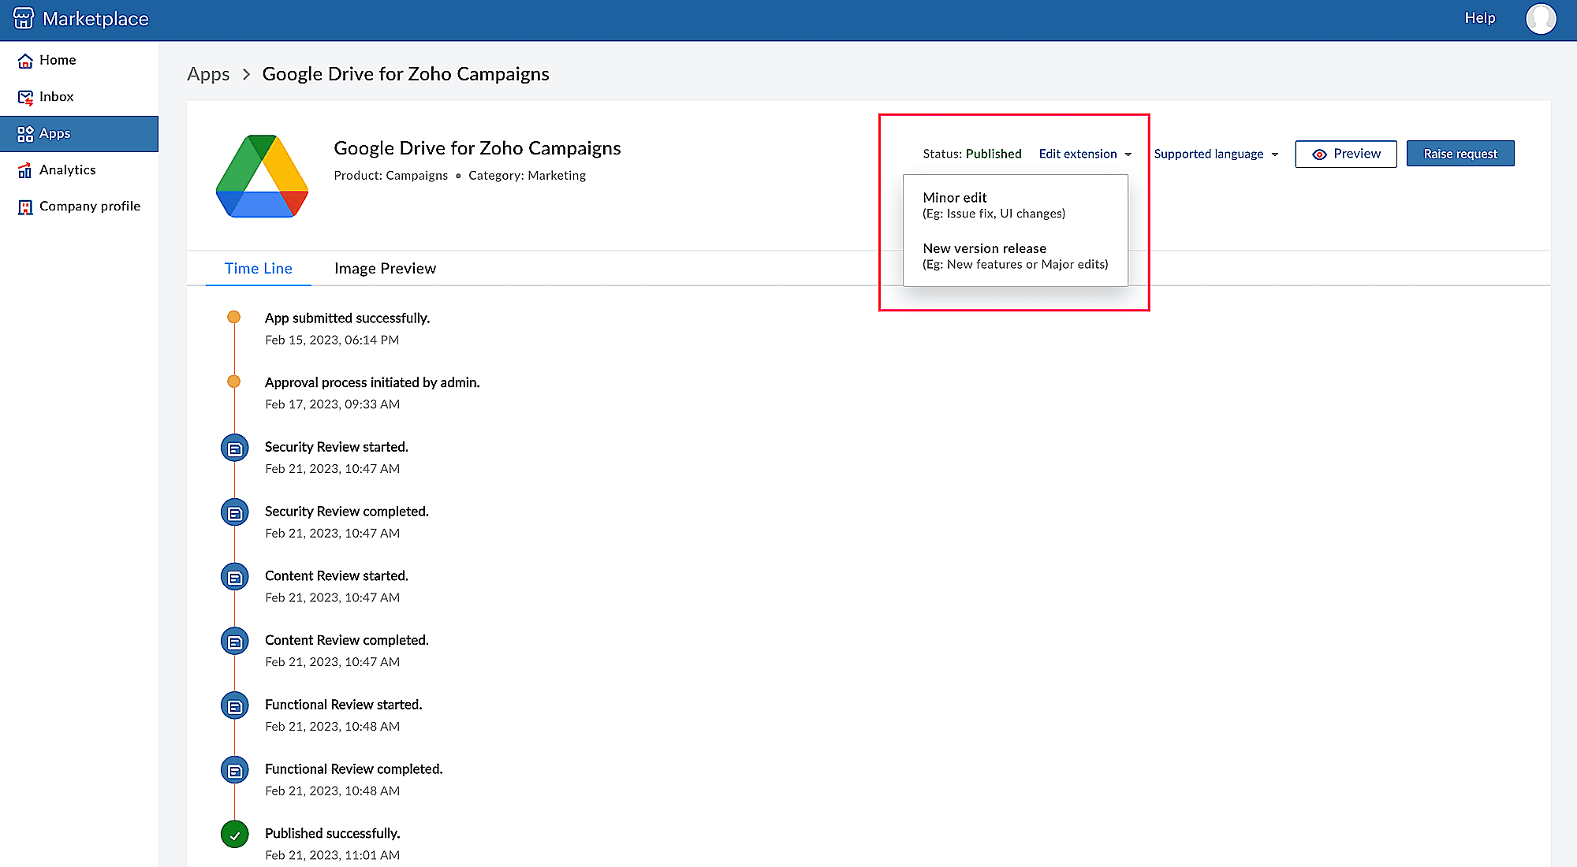Open the Help link
1577x867 pixels.
[1479, 18]
